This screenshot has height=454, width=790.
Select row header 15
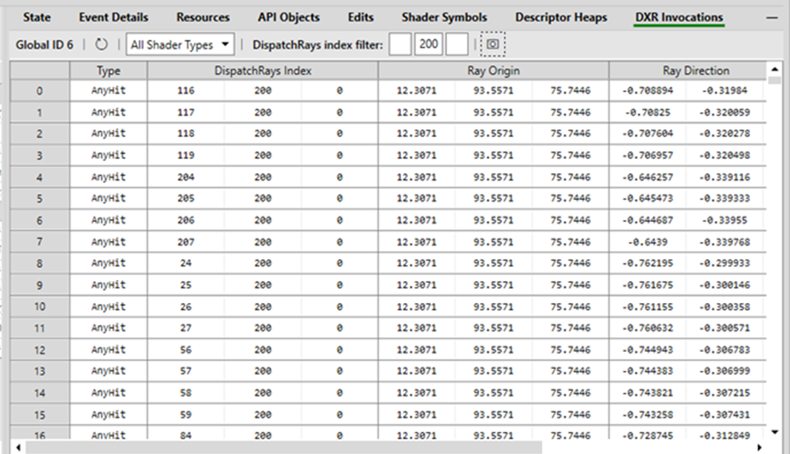(x=40, y=415)
